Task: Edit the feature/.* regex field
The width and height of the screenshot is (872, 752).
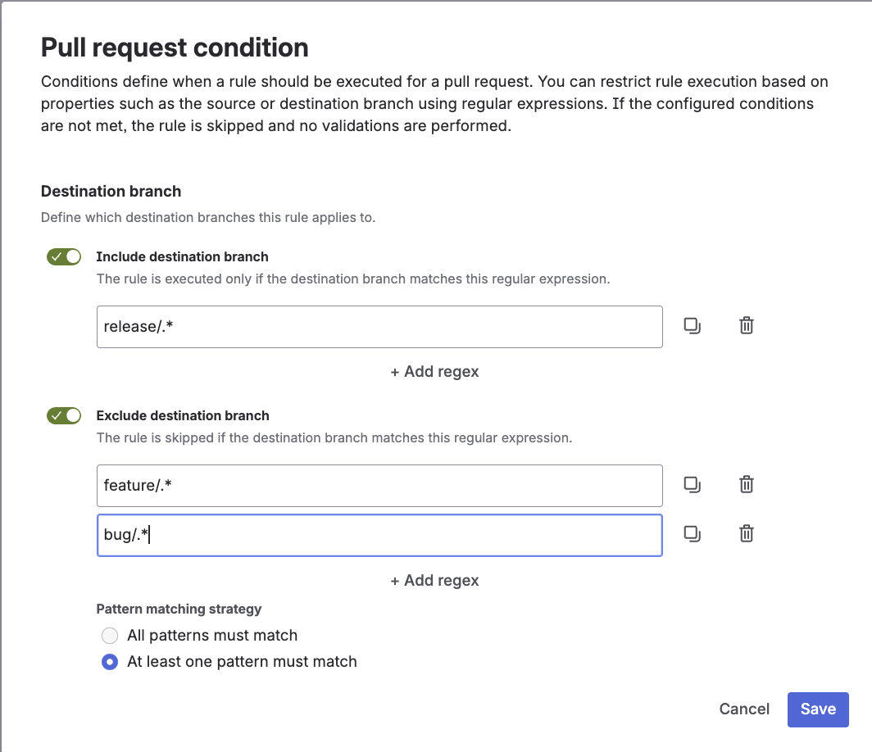Action: 379,486
